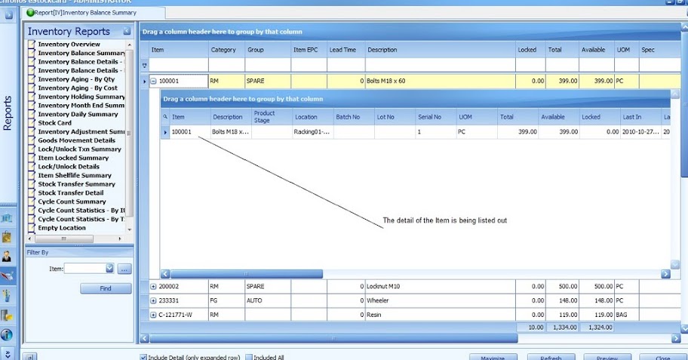Sort by the Lead Time column header
Screen dimensions: 688x360
(x=346, y=50)
